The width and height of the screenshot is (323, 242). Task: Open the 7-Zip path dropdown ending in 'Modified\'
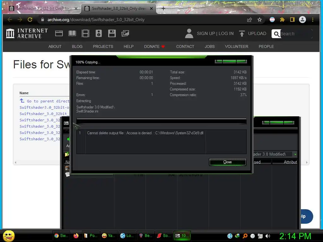pos(295,154)
